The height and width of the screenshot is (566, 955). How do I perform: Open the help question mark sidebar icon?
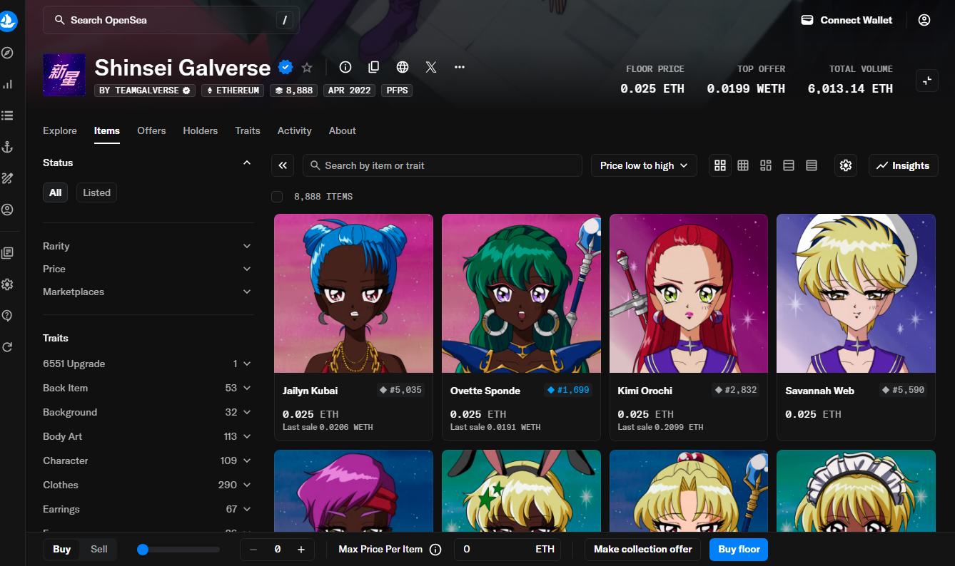[8, 316]
